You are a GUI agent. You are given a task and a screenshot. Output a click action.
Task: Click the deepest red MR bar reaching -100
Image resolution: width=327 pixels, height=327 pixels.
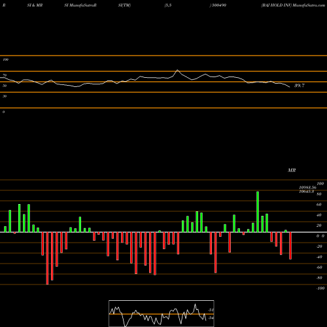click(47, 258)
